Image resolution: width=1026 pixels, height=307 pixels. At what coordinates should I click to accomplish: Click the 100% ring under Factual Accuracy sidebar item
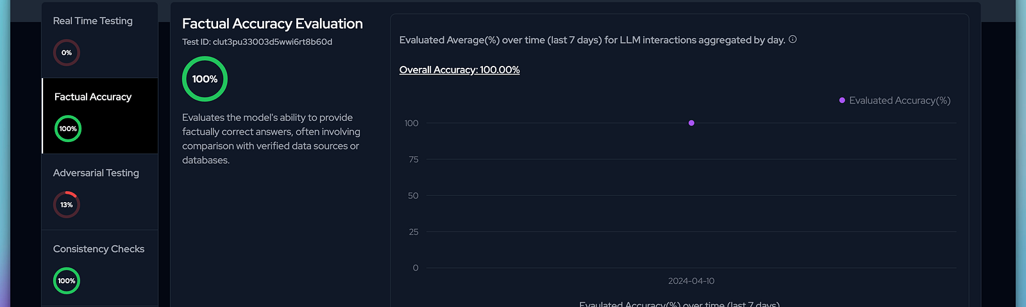click(68, 129)
